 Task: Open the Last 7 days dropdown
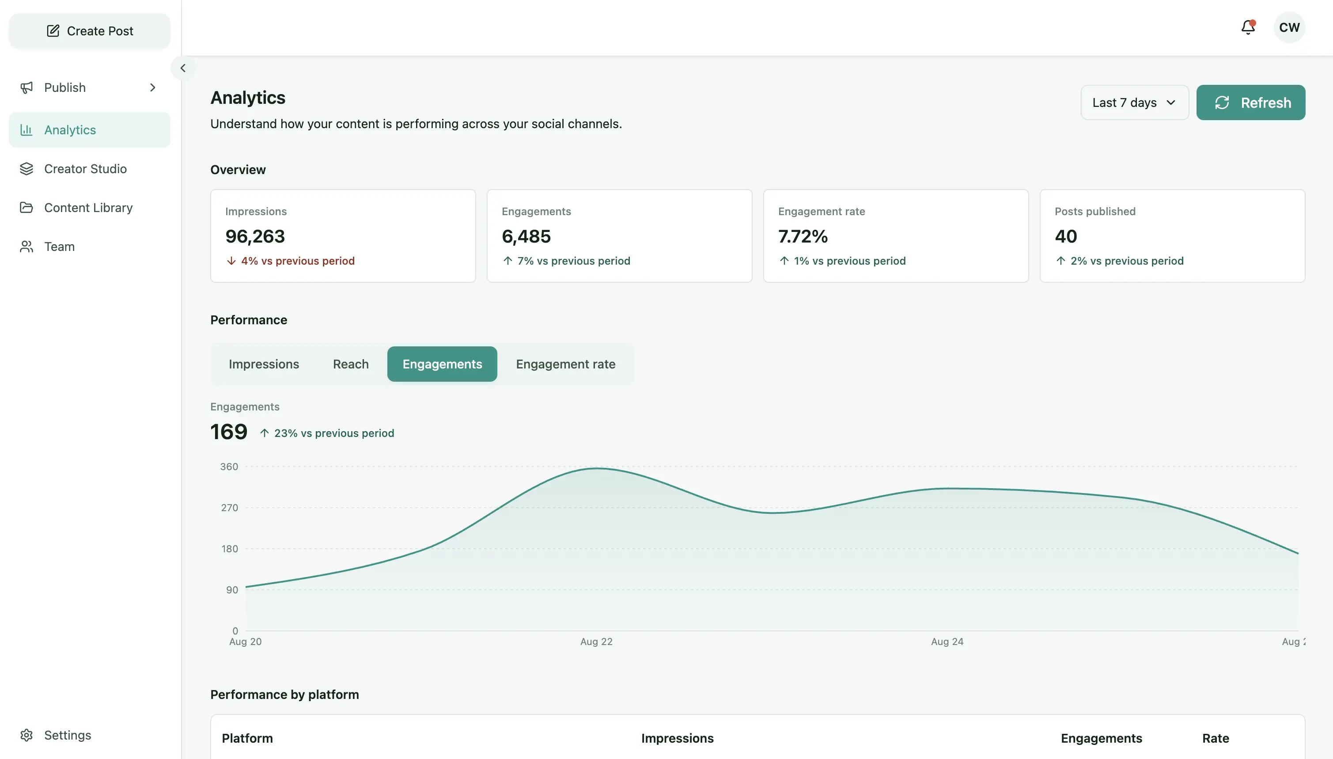[x=1134, y=102]
